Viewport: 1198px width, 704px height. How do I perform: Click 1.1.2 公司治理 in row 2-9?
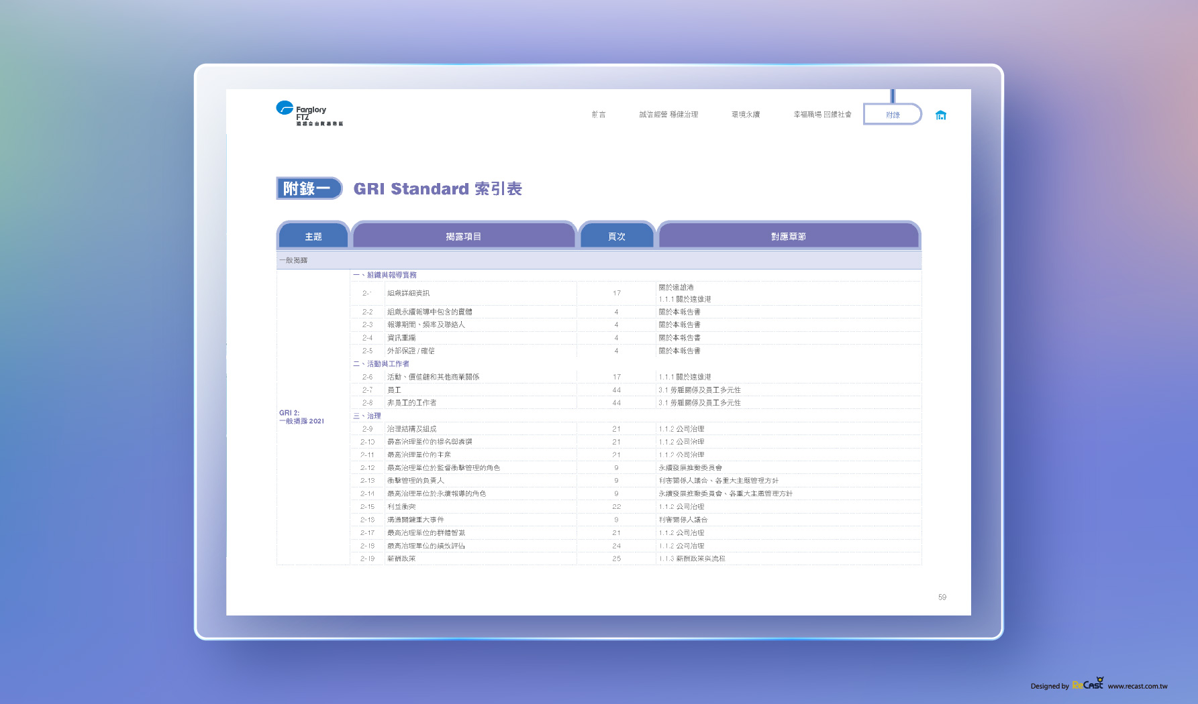coord(681,429)
